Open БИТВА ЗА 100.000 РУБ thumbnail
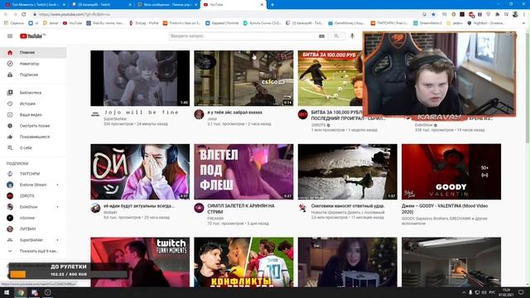530x298 pixels. click(x=330, y=79)
